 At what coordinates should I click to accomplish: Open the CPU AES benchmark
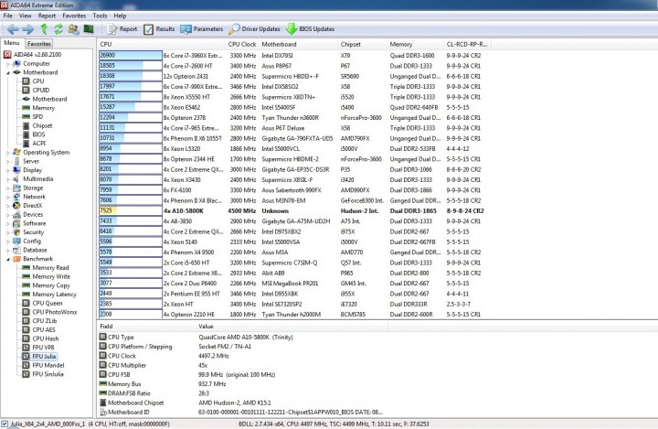pos(44,330)
